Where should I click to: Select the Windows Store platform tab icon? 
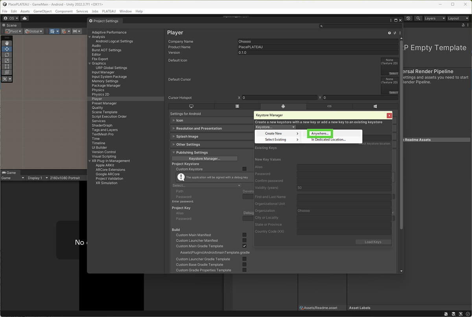(x=375, y=106)
